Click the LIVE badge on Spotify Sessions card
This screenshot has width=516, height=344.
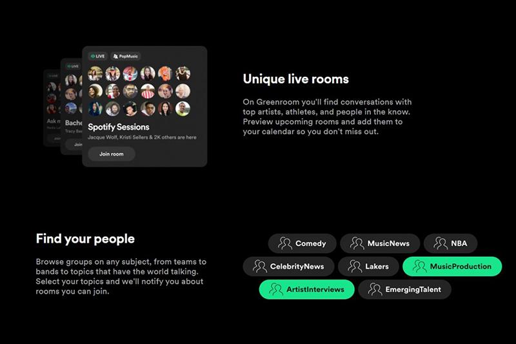click(98, 56)
